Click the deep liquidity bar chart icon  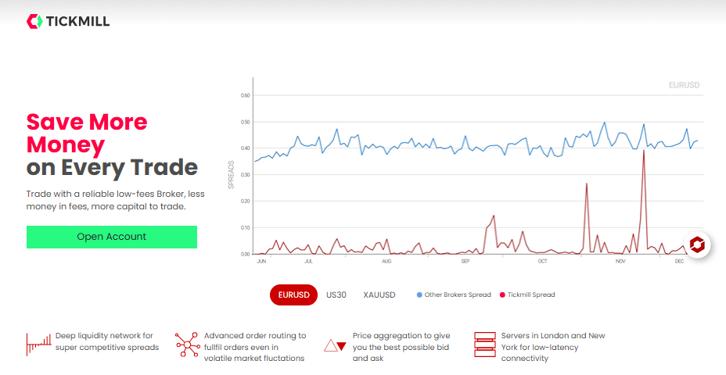pyautogui.click(x=39, y=345)
